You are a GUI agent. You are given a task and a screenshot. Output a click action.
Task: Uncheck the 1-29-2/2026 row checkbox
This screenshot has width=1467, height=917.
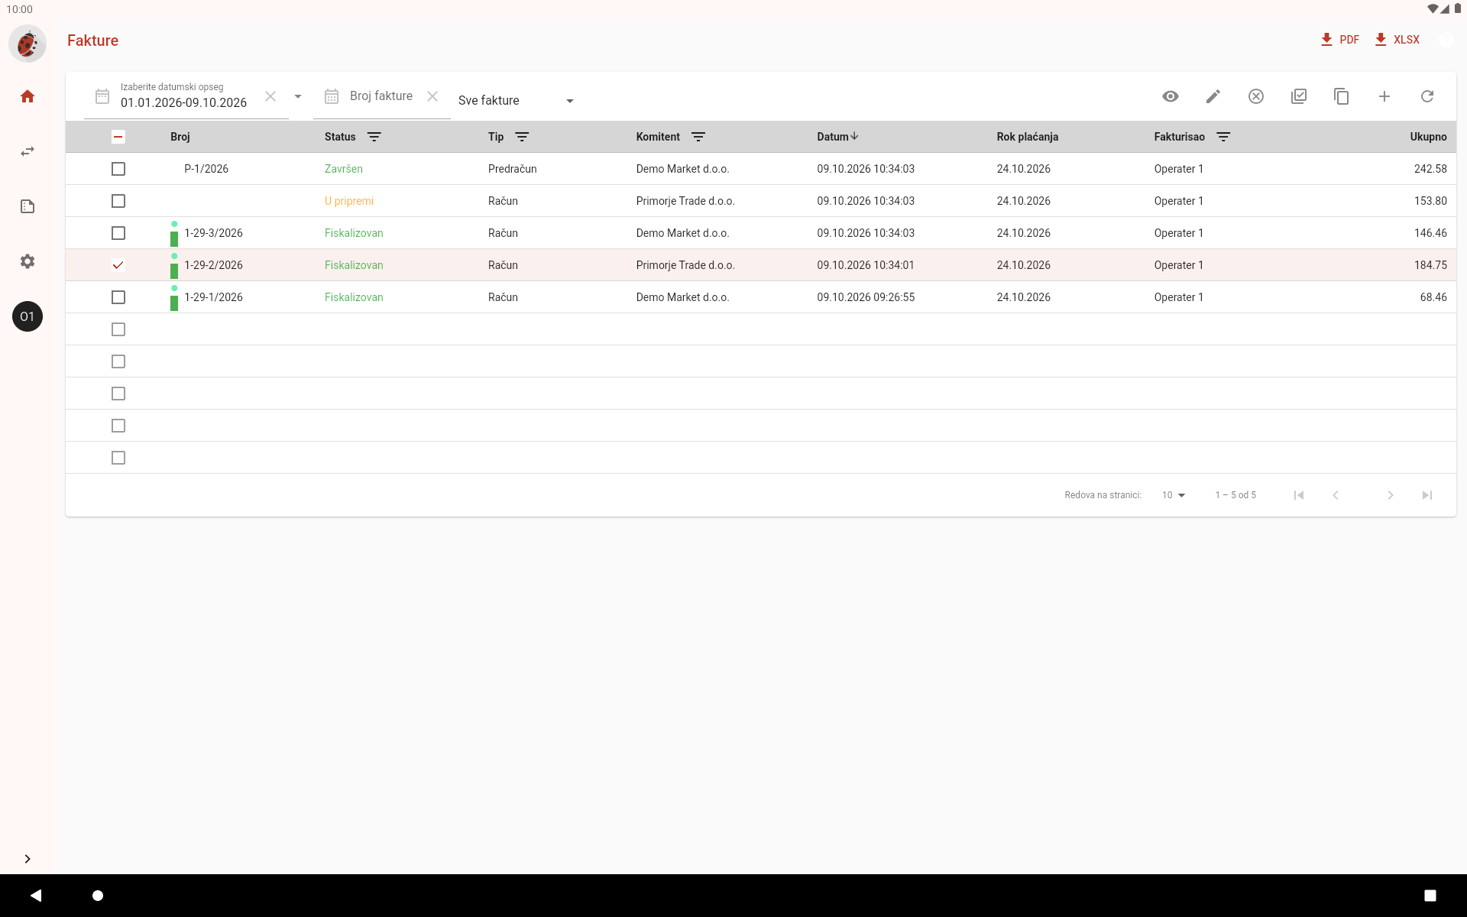click(118, 265)
